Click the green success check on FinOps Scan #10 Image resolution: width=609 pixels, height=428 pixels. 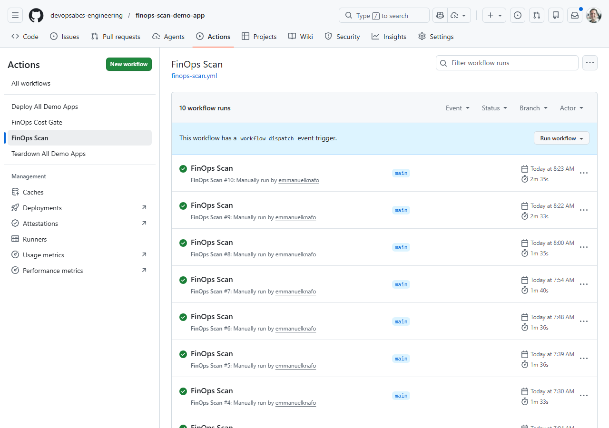tap(183, 169)
